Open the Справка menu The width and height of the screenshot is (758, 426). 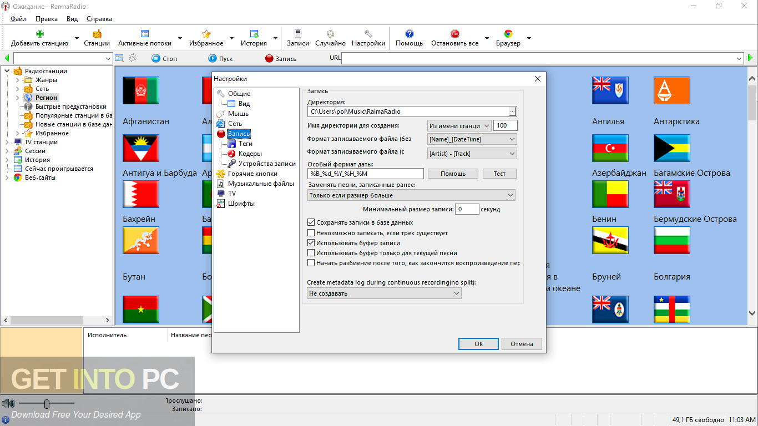(x=99, y=18)
